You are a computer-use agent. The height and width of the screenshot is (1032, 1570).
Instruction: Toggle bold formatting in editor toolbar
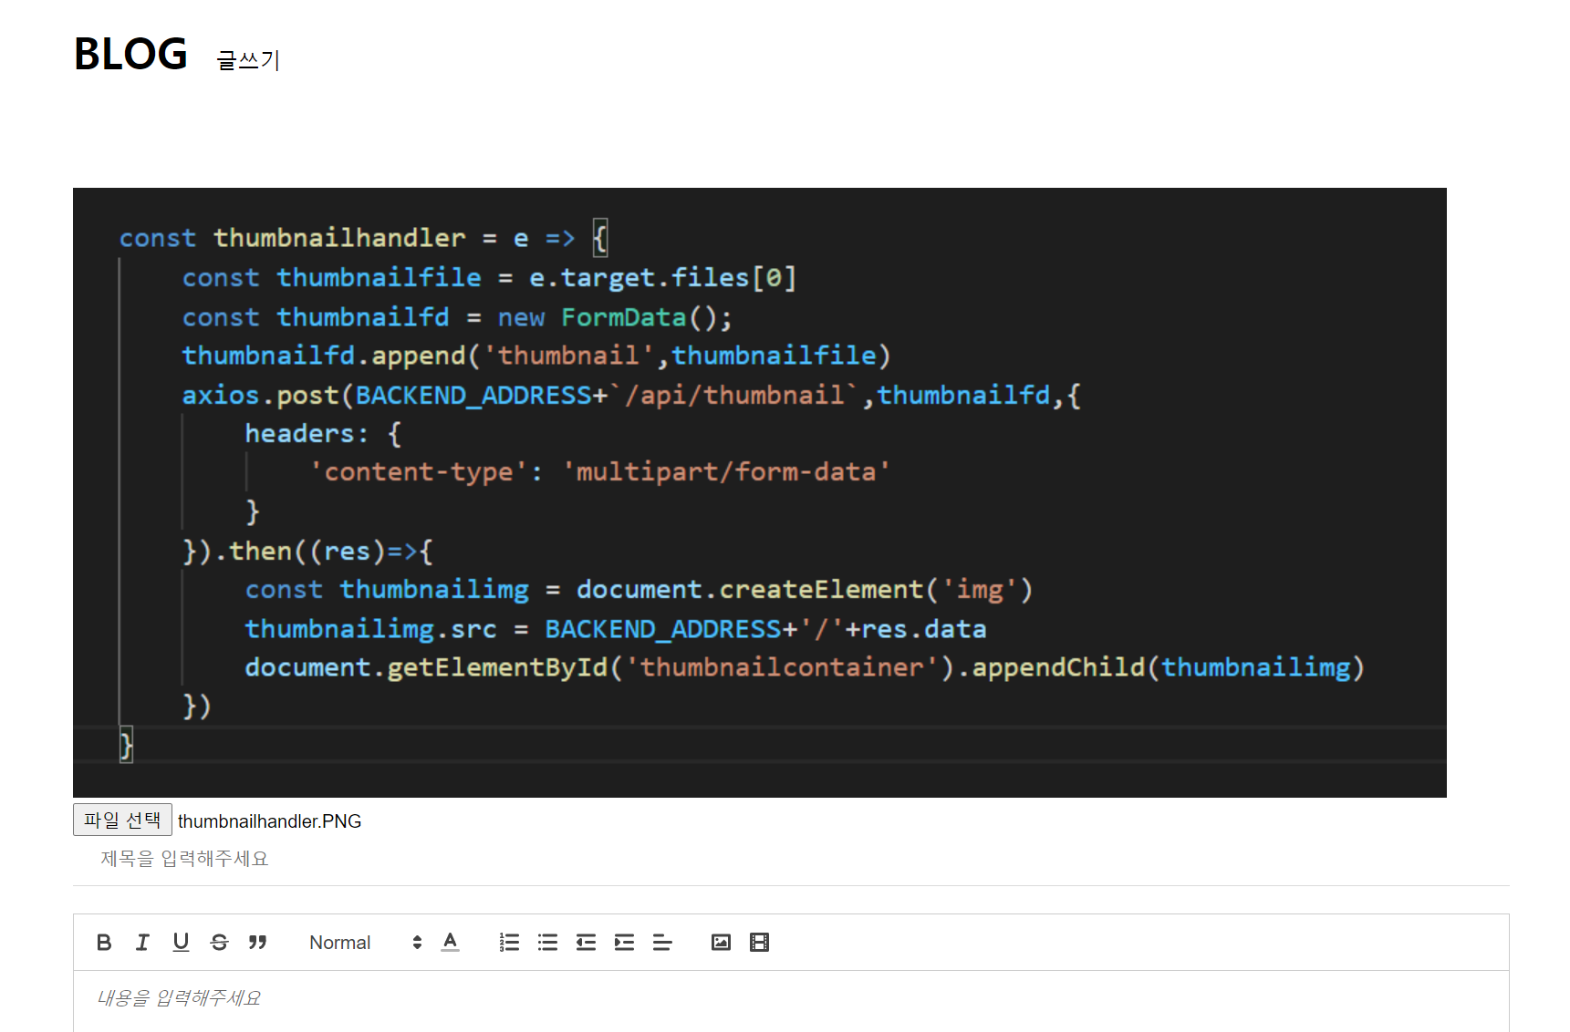pos(104,942)
